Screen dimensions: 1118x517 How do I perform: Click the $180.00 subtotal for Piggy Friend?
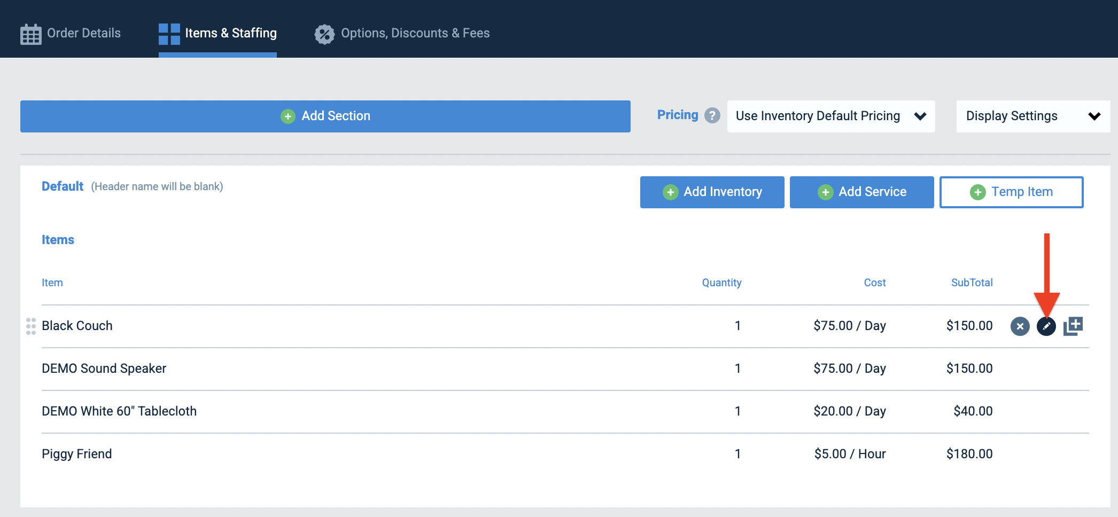tap(969, 454)
